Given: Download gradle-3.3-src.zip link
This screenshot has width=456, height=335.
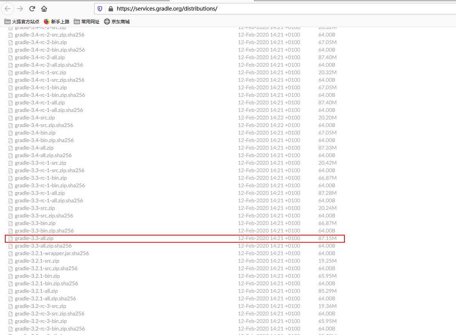Looking at the screenshot, I should 35,208.
